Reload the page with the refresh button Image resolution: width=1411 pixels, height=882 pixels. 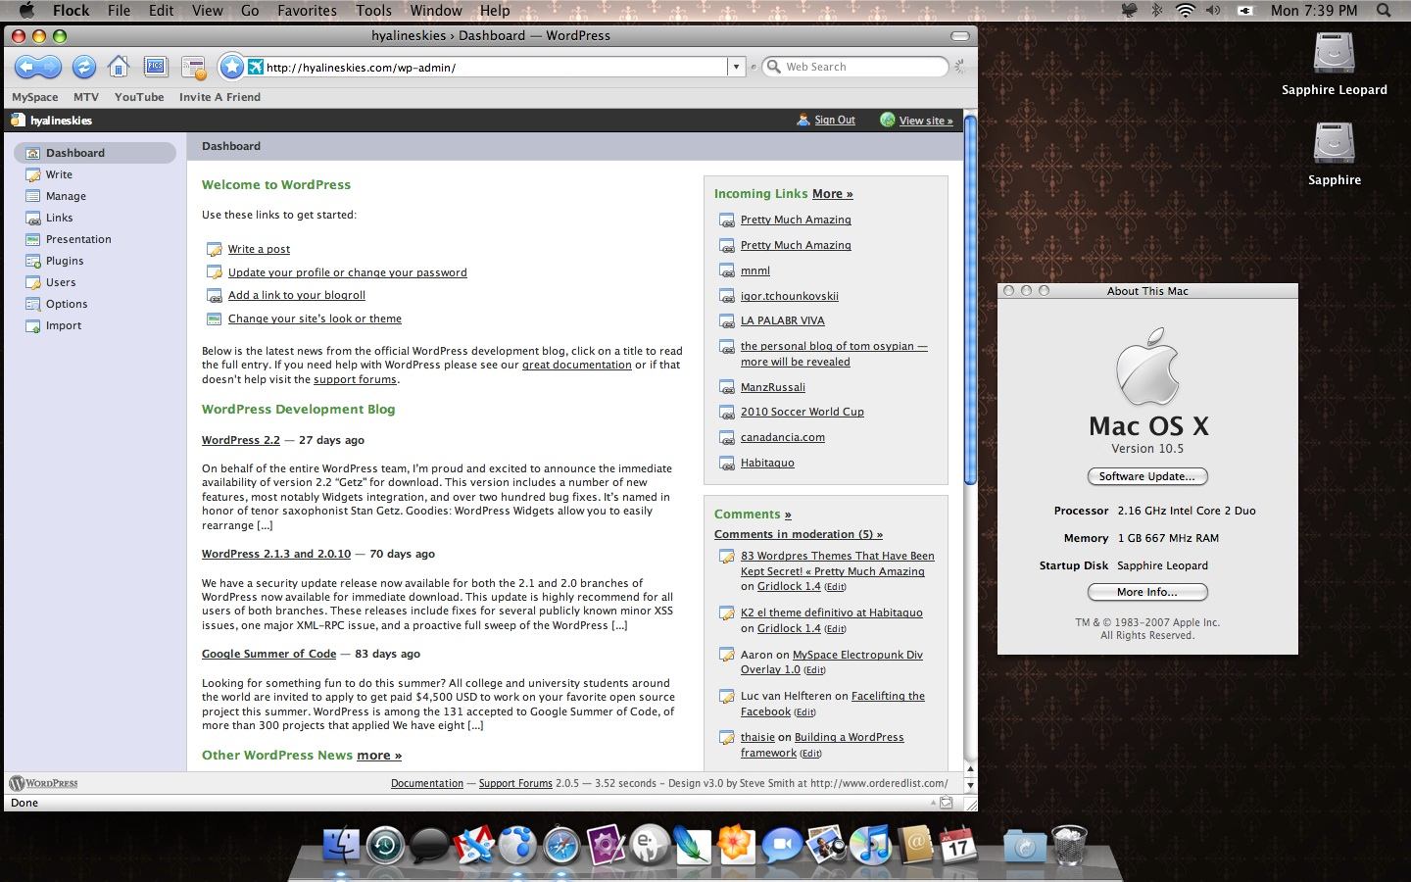pyautogui.click(x=84, y=67)
